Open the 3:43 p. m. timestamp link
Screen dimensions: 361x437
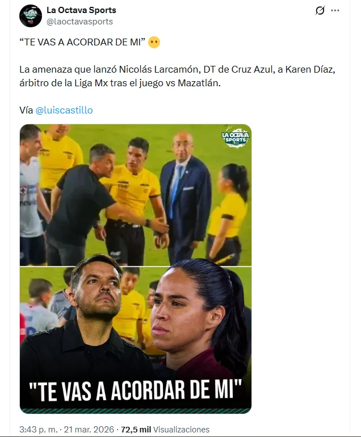(x=39, y=429)
